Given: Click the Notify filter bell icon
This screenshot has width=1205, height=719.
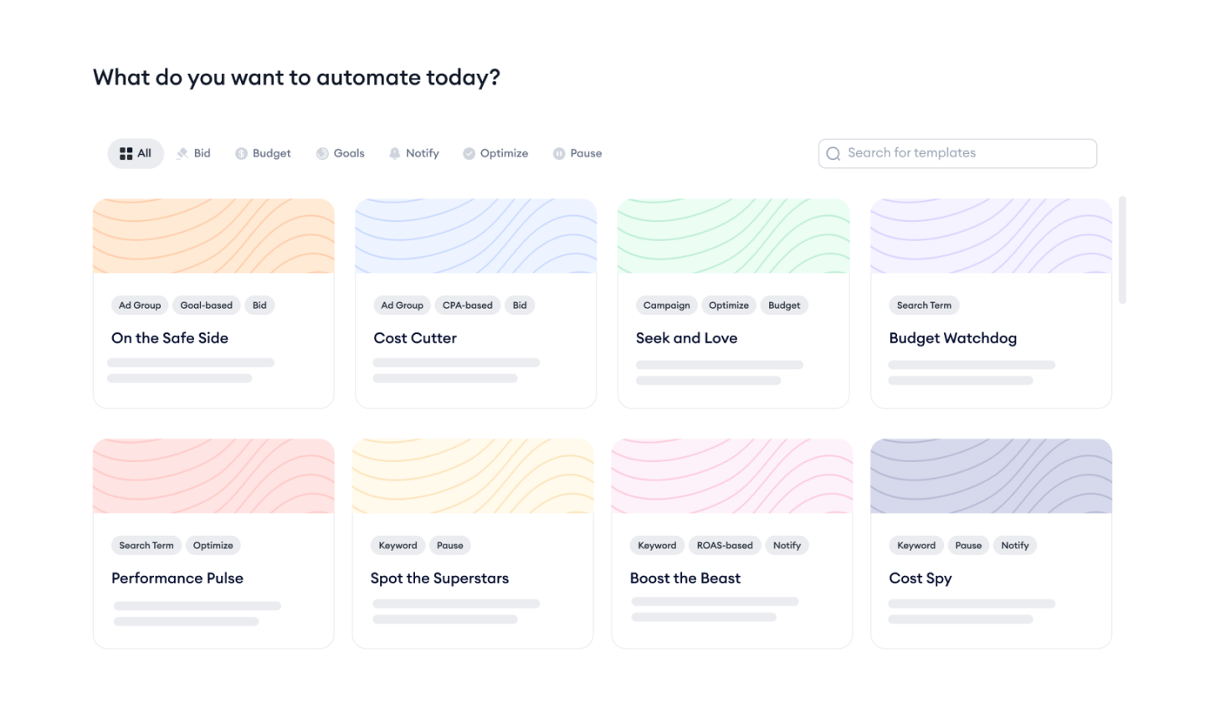Looking at the screenshot, I should tap(394, 153).
